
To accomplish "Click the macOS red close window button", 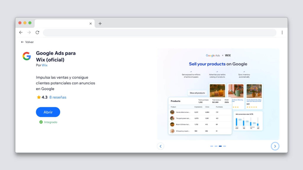I will click(20, 23).
